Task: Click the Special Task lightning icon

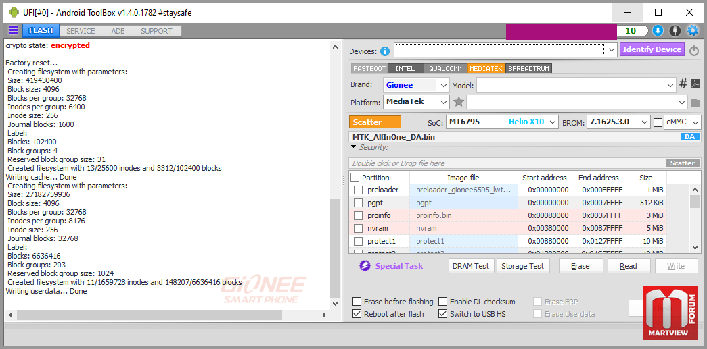Action: [x=365, y=266]
